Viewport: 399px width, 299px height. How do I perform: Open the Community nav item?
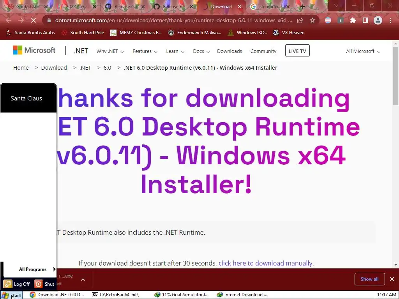click(263, 51)
